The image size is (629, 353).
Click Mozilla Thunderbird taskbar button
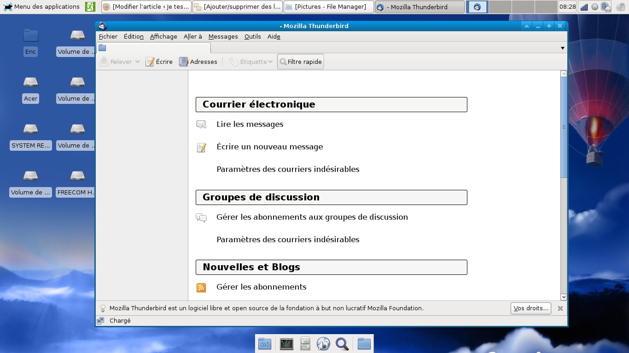pyautogui.click(x=419, y=6)
